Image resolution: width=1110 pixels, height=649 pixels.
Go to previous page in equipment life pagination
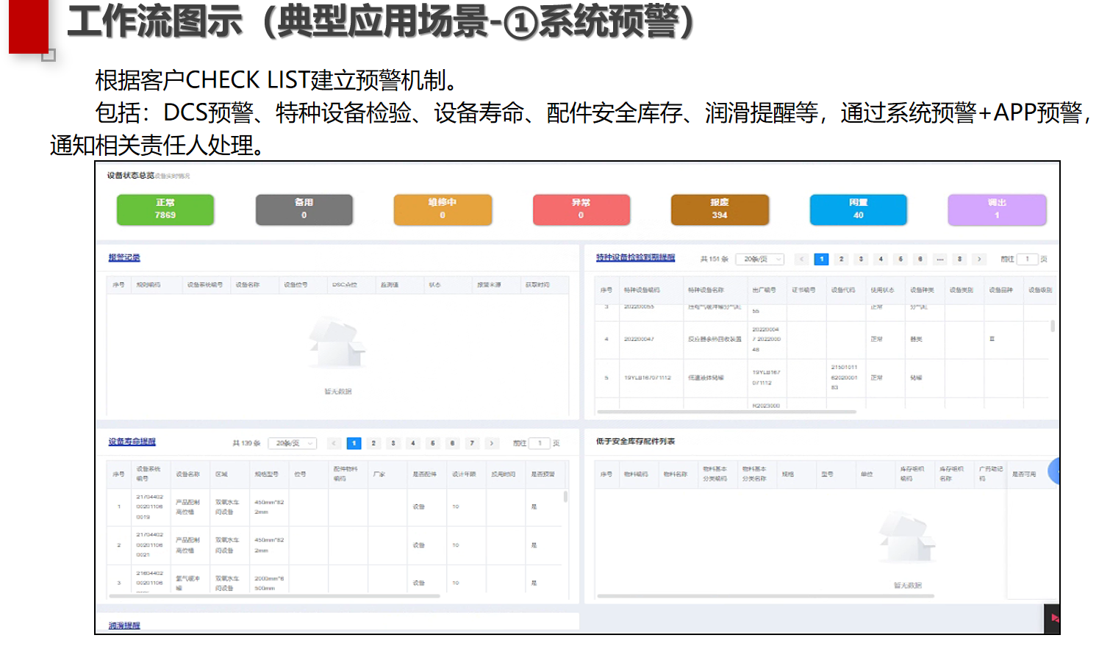pyautogui.click(x=334, y=443)
